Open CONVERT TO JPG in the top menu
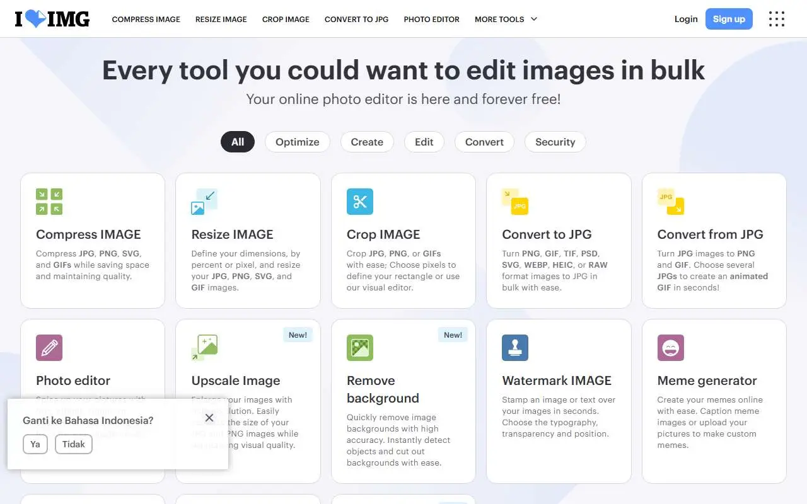 click(x=357, y=19)
